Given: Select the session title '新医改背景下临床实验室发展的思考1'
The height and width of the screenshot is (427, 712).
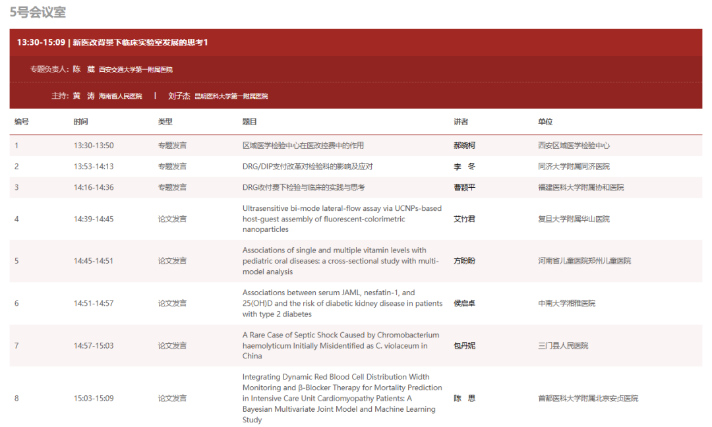Looking at the screenshot, I should pos(140,43).
